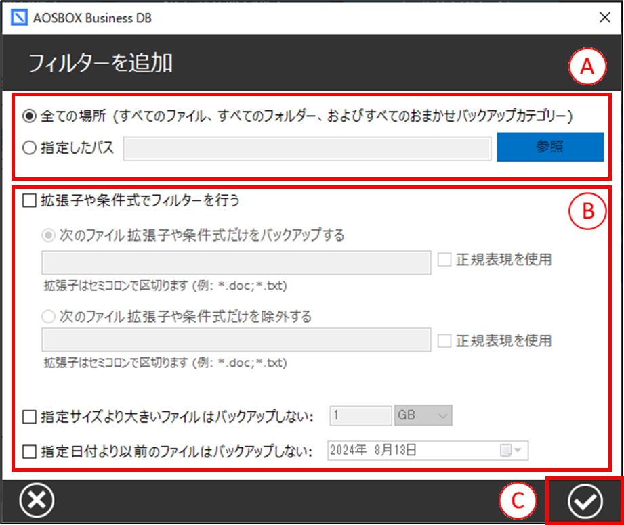Cancel the dialog with the X circle icon

[x=37, y=501]
